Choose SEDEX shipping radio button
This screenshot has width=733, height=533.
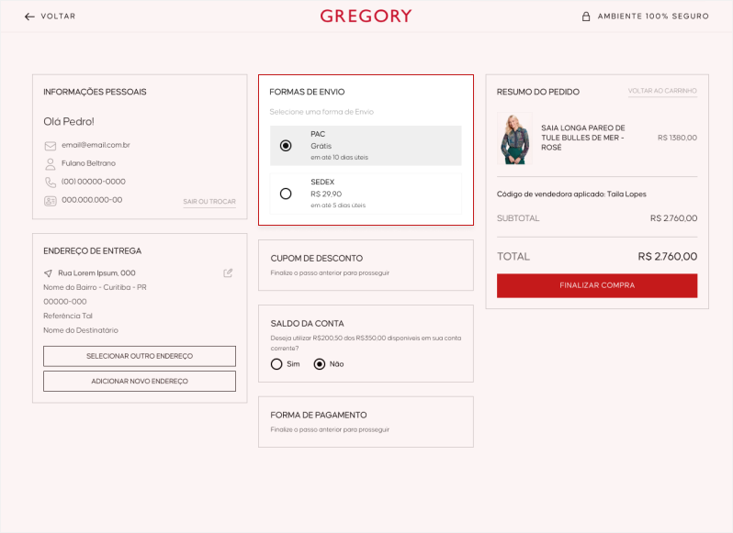click(286, 194)
